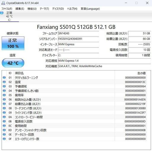This screenshot has height=151, width=152.
Task: Select the データエラー回数 attribute name
Action: pos(24,135)
